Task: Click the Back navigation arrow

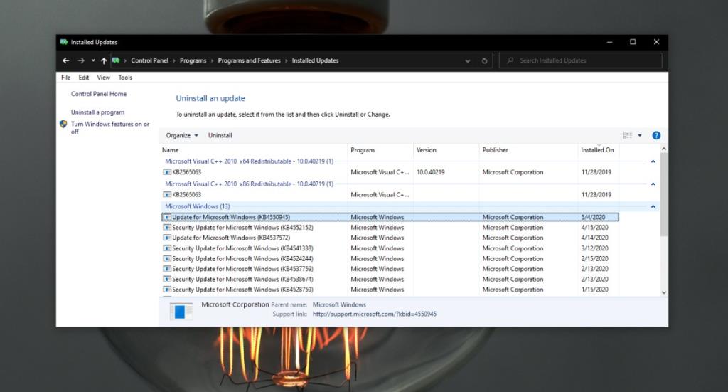Action: tap(66, 61)
